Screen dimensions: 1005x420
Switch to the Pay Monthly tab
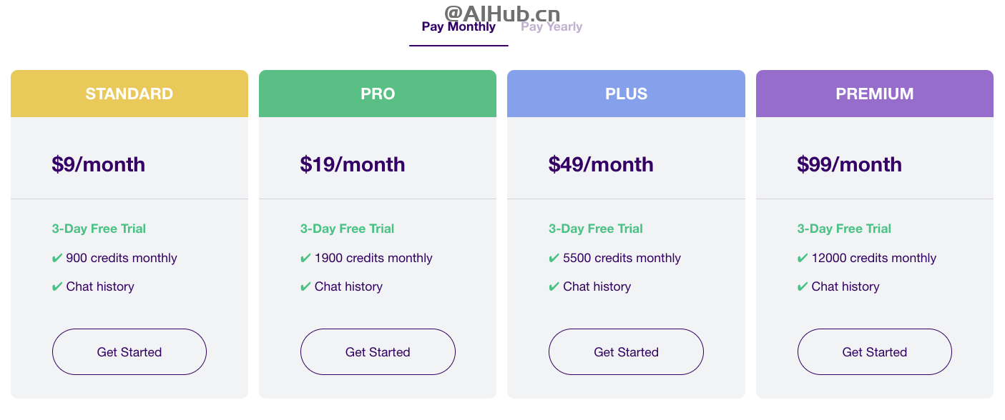tap(459, 27)
